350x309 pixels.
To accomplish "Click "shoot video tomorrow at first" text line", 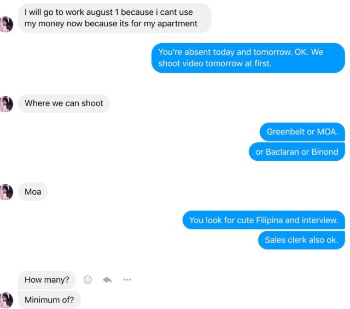I will pyautogui.click(x=215, y=63).
